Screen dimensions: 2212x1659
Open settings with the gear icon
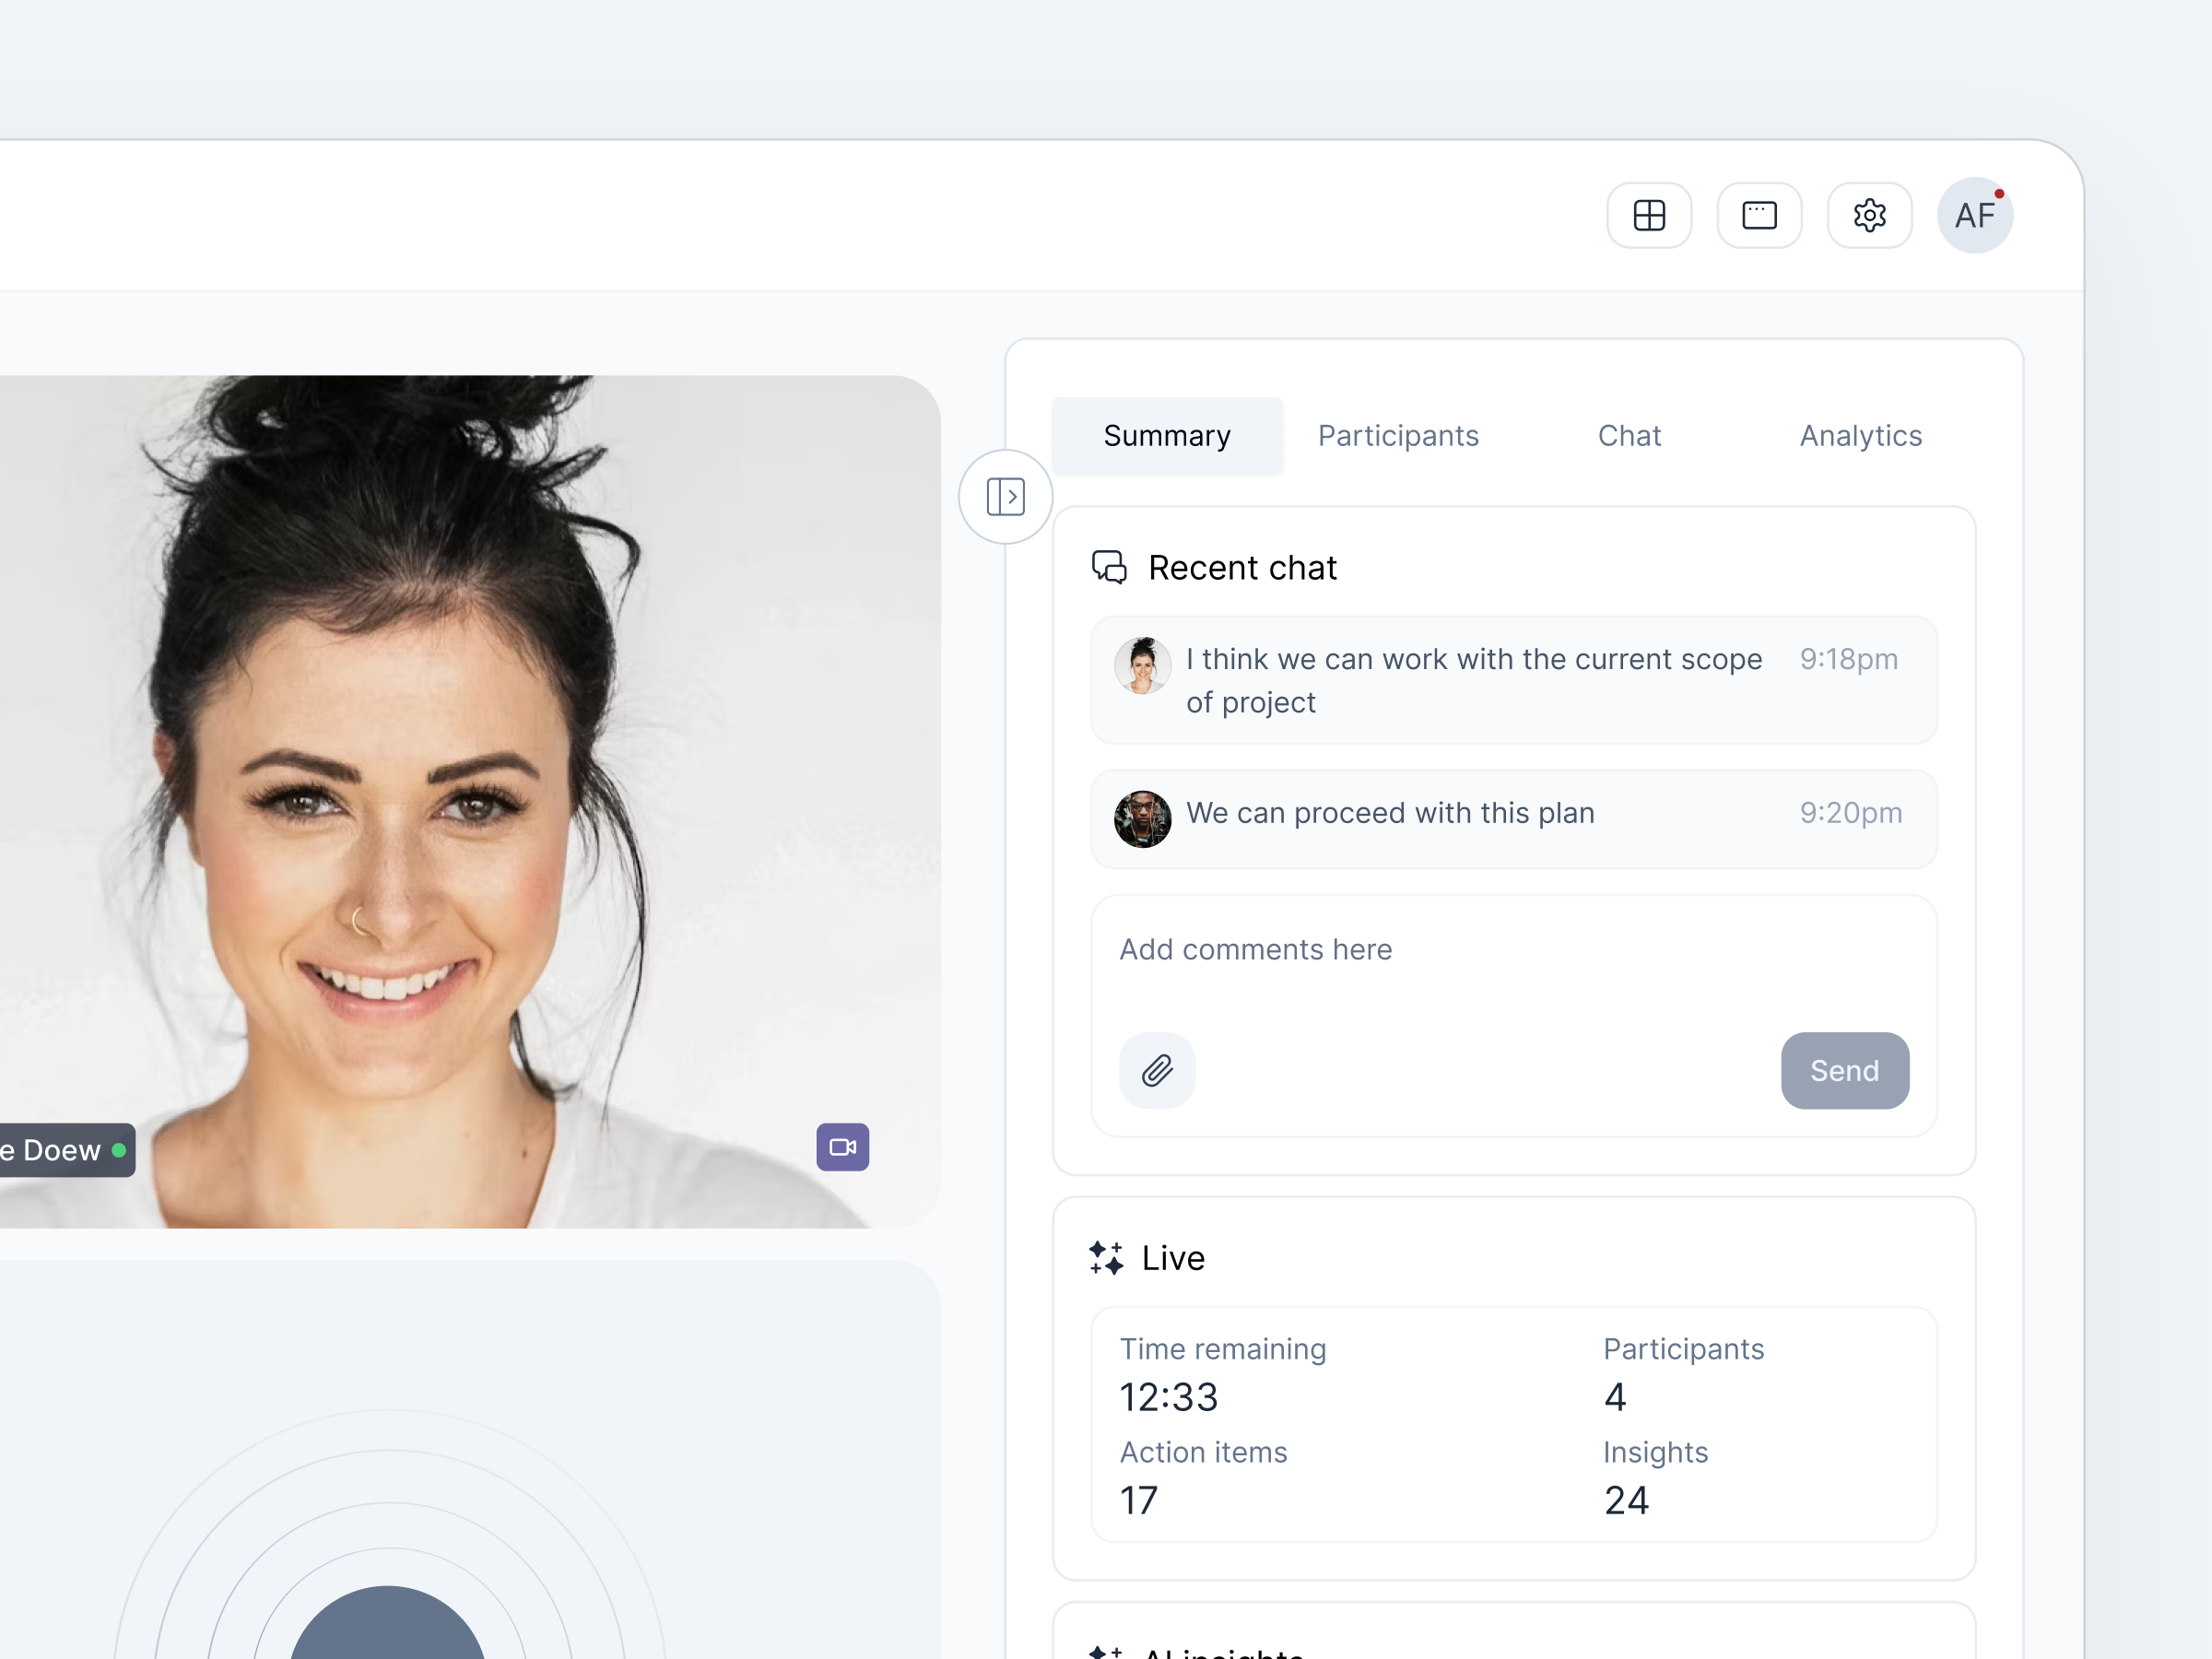pyautogui.click(x=1869, y=215)
